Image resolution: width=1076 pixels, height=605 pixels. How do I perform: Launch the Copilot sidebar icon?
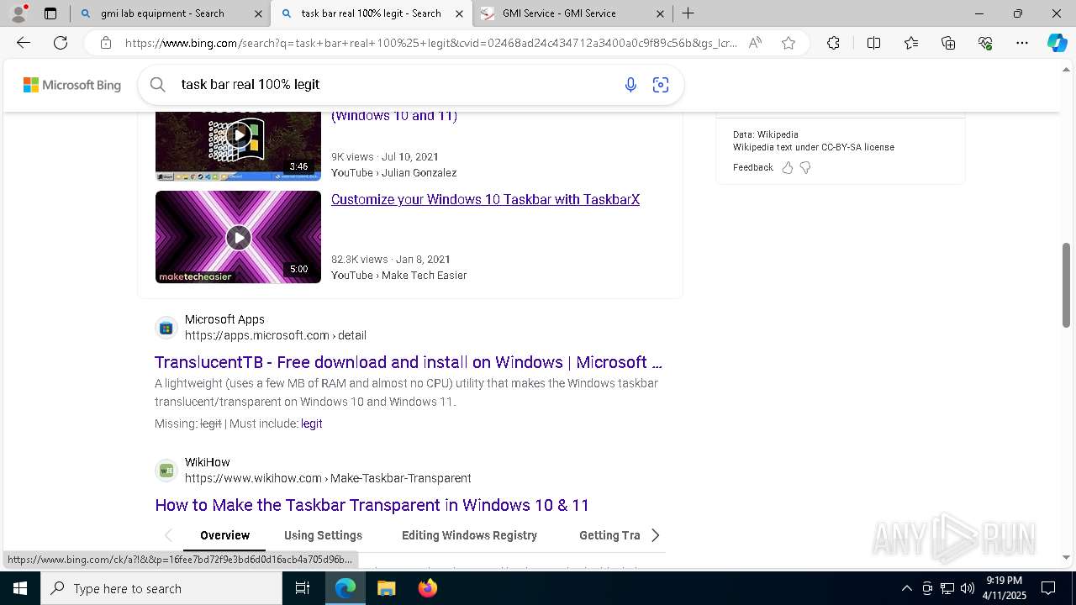click(x=1057, y=43)
